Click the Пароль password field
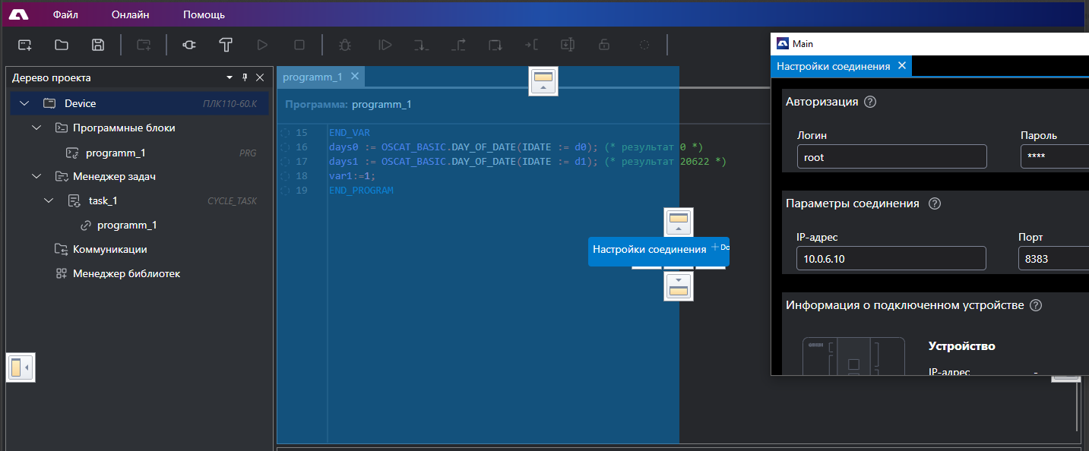Viewport: 1089px width, 451px height. (x=1055, y=156)
